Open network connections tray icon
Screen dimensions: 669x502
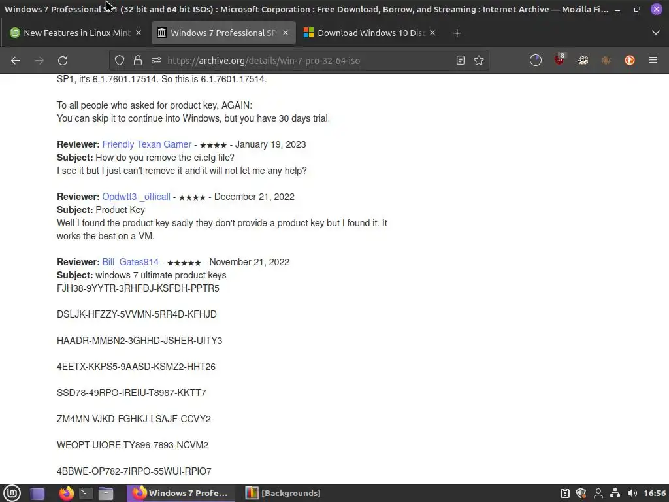click(x=615, y=494)
